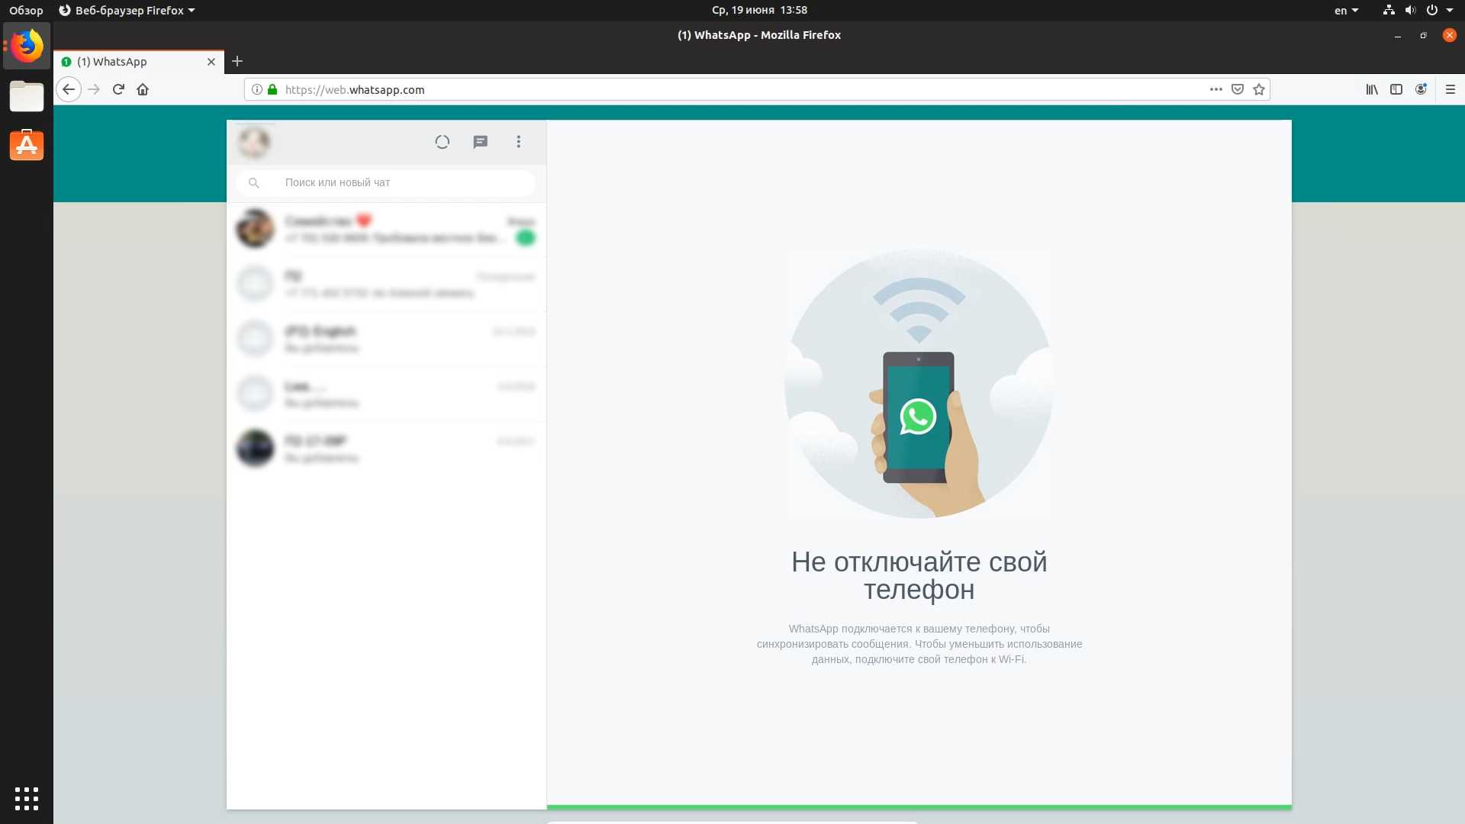Open the Обзор activities overview
The width and height of the screenshot is (1465, 824).
click(26, 10)
